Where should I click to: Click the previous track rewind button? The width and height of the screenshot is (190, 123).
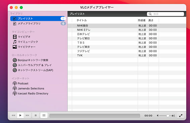[13, 115]
